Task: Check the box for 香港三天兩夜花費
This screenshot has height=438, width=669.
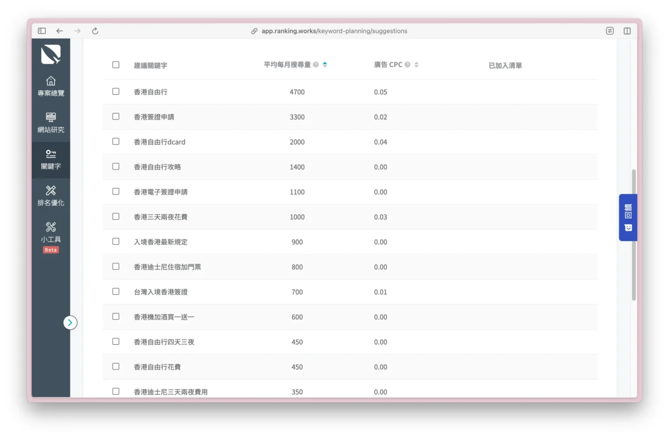Action: coord(116,216)
